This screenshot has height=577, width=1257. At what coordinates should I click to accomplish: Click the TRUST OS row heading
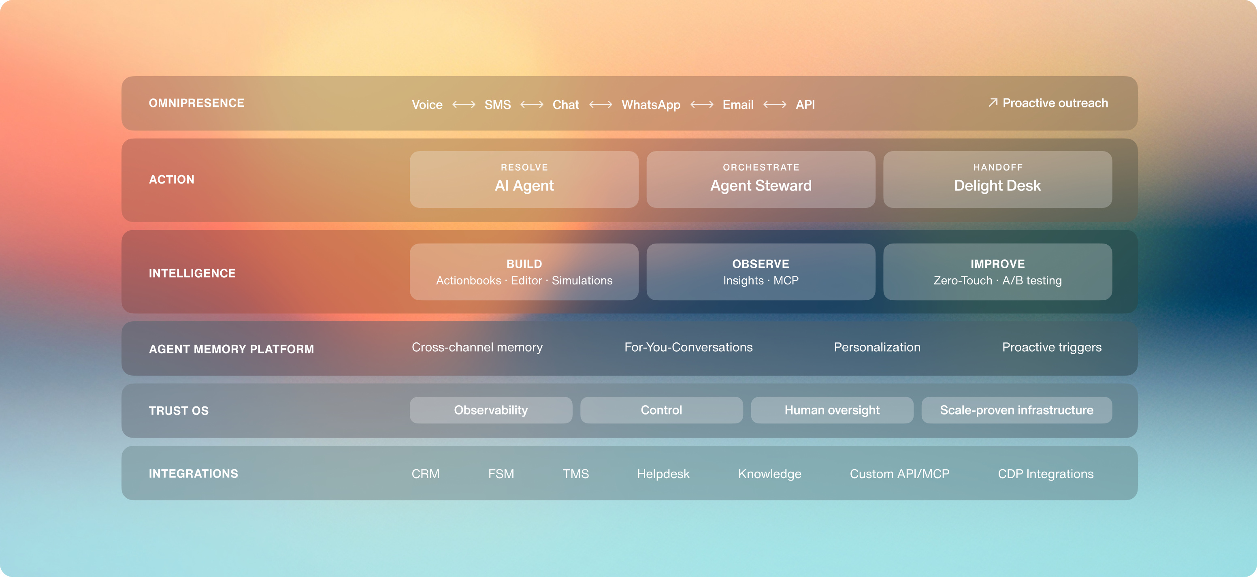[179, 410]
